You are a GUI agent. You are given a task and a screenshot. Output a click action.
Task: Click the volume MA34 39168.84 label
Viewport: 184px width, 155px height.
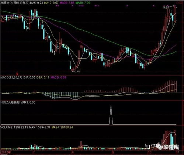[62, 127]
